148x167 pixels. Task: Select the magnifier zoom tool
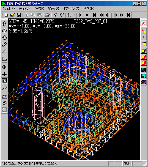(x=4, y=87)
